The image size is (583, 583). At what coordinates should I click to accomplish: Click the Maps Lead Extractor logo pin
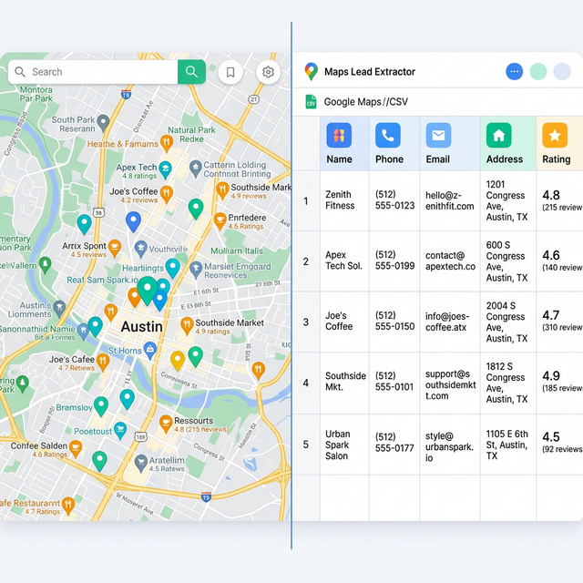[x=312, y=71]
